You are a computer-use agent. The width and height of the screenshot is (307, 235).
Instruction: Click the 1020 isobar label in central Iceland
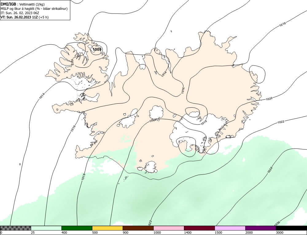[x=153, y=120]
